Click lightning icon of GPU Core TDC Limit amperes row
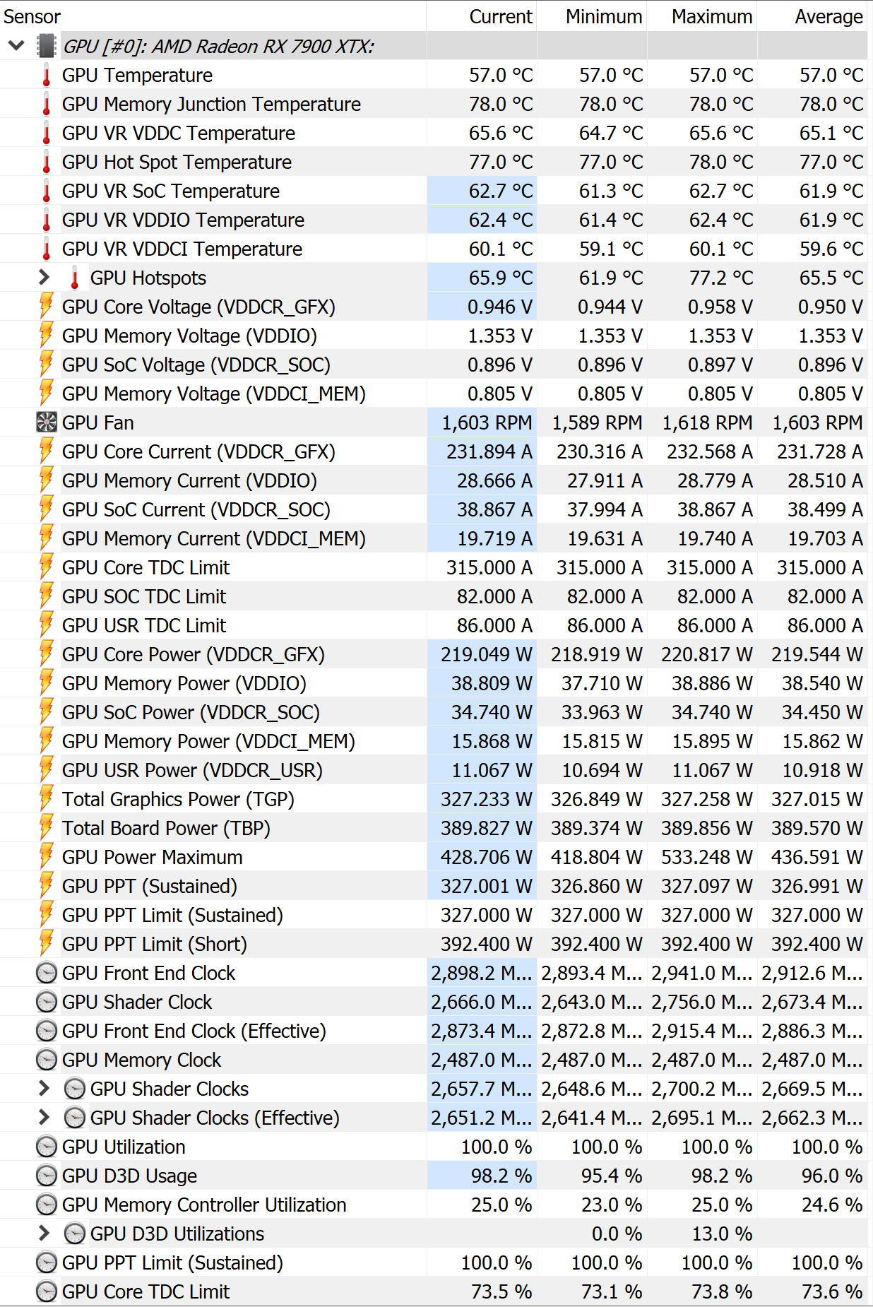The width and height of the screenshot is (873, 1307). click(x=47, y=567)
